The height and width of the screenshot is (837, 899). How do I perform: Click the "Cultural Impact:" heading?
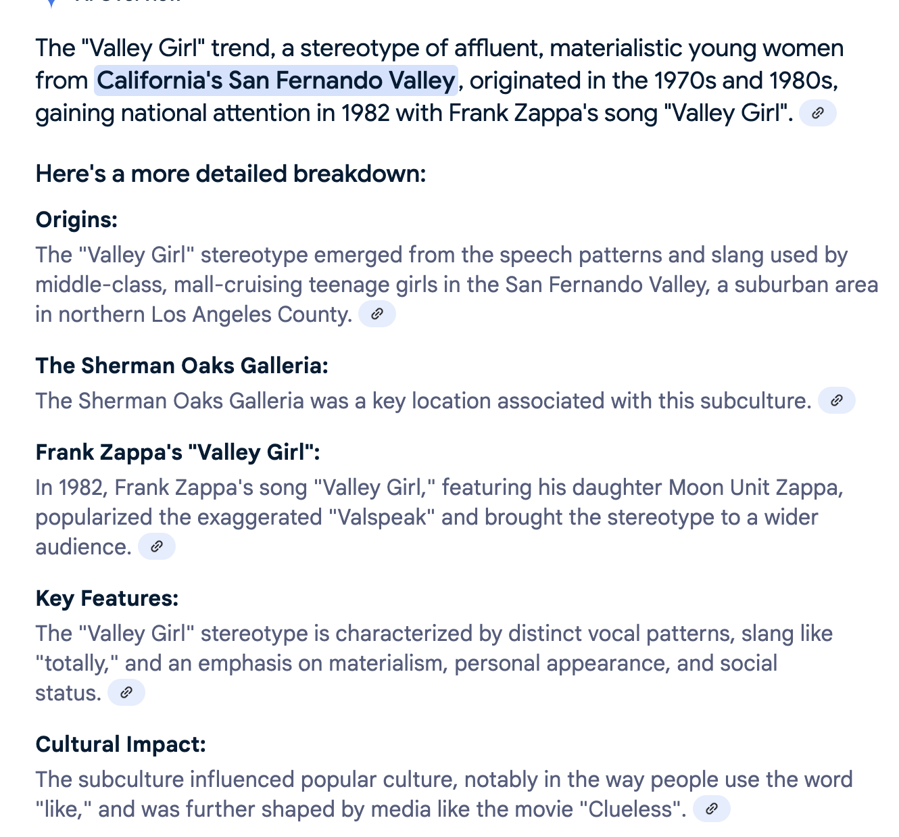pos(120,744)
